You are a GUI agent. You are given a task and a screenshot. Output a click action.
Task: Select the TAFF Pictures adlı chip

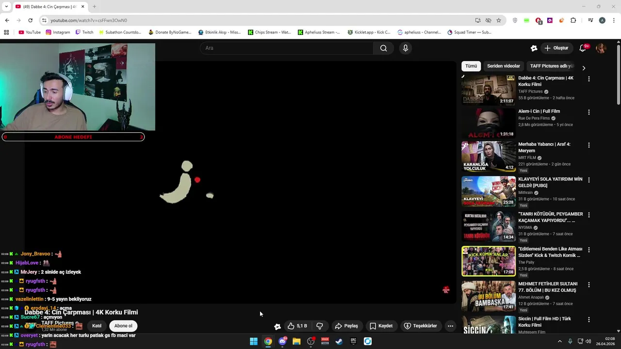pyautogui.click(x=552, y=66)
